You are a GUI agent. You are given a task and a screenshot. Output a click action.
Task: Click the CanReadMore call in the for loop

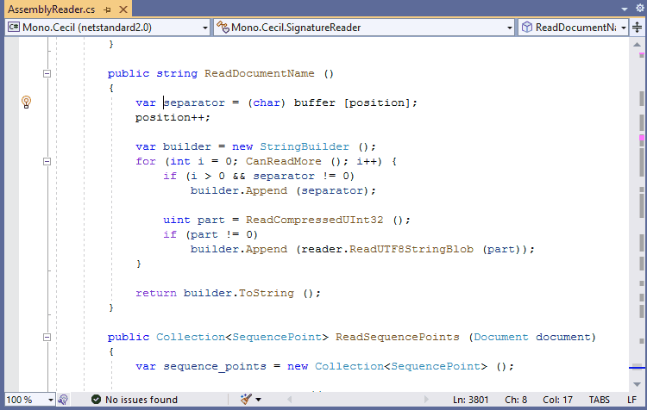(284, 162)
